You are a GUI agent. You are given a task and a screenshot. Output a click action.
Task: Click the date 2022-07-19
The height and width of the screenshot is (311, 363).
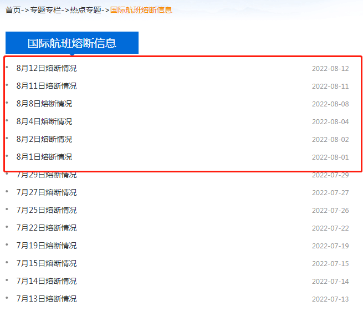330,246
